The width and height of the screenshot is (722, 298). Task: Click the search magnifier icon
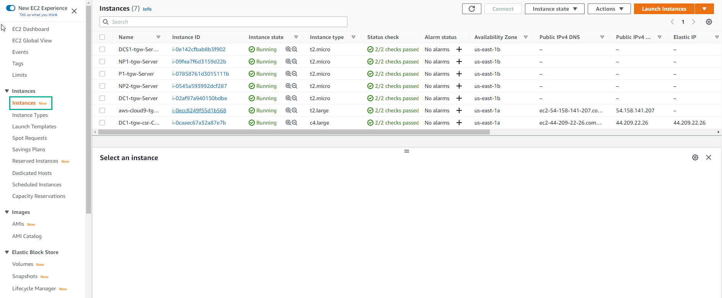click(106, 22)
